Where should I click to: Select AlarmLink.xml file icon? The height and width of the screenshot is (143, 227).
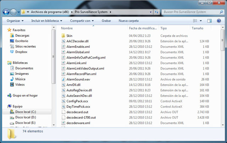[63, 63]
